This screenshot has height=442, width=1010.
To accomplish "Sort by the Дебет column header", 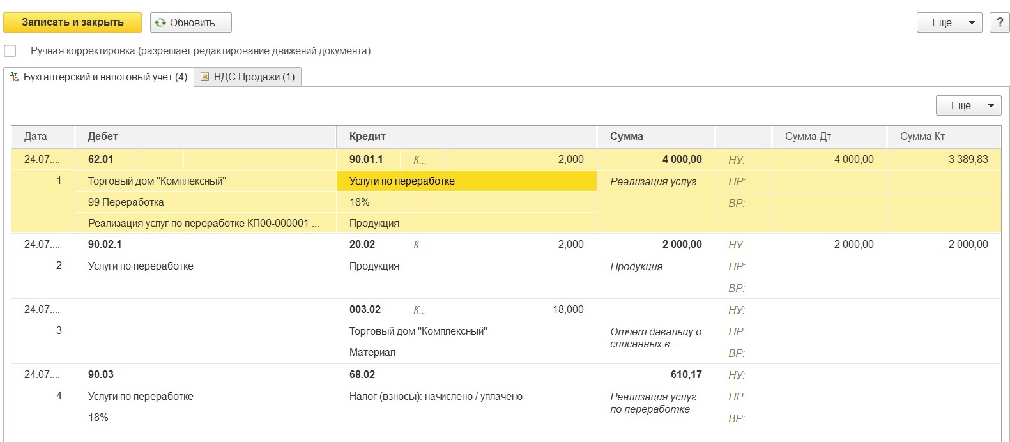I will 103,136.
